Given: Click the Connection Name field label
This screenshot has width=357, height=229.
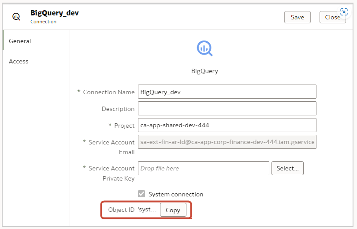Looking at the screenshot, I should pyautogui.click(x=108, y=92).
